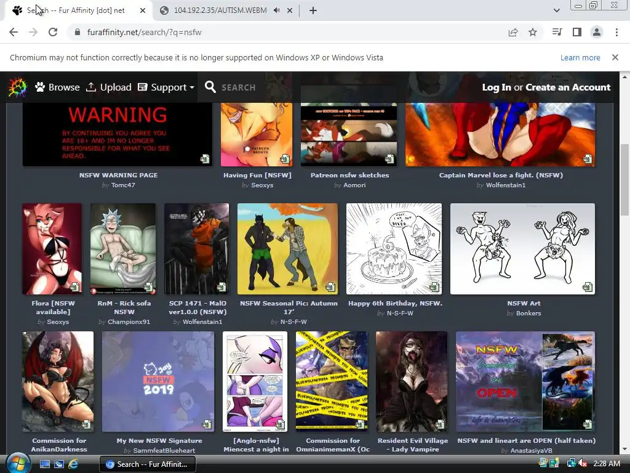This screenshot has width=630, height=473.
Task: Open the tab search chevron
Action: 556,10
